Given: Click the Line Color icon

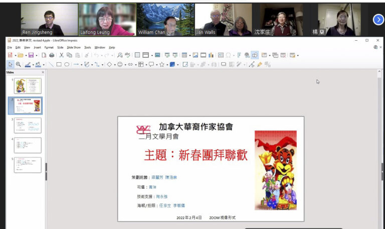Looking at the screenshot, I should click(28, 64).
